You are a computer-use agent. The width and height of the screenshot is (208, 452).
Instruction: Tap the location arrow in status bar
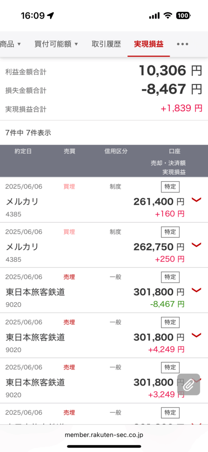(x=51, y=15)
